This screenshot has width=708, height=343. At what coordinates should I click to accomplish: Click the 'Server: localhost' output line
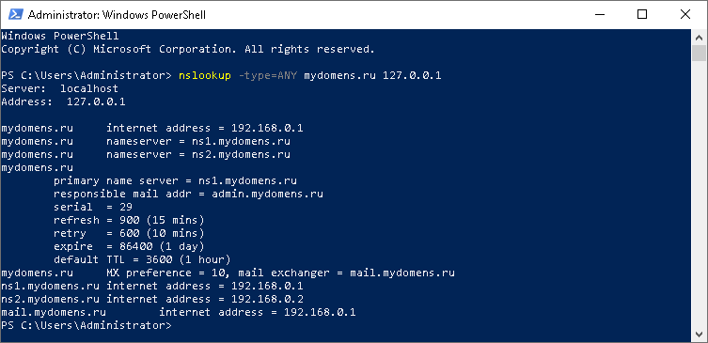(x=59, y=88)
